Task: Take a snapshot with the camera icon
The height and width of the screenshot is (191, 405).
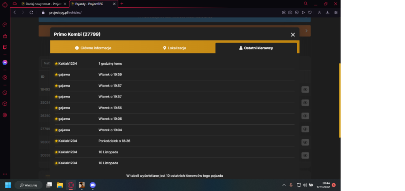Action: (290, 13)
